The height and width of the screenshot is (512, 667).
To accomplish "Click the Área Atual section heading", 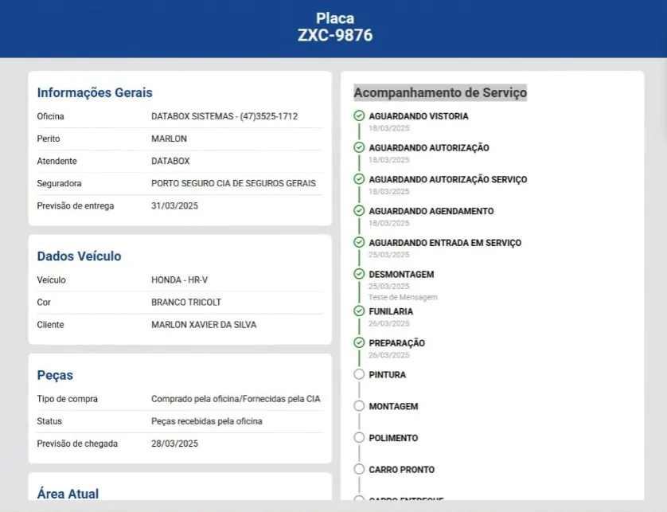I will point(68,494).
